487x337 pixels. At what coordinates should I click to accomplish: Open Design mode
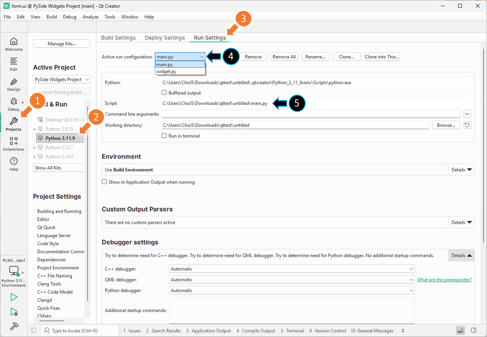point(14,84)
